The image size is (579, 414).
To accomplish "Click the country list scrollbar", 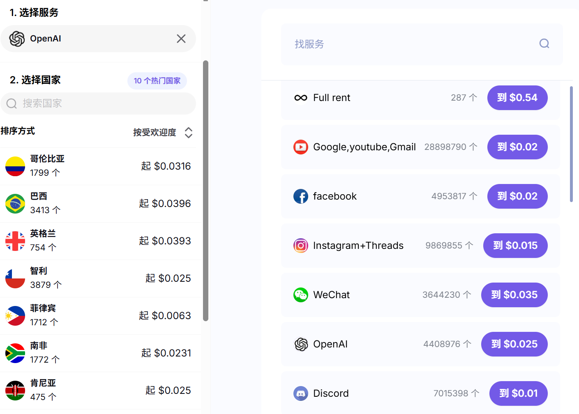I will (x=205, y=191).
